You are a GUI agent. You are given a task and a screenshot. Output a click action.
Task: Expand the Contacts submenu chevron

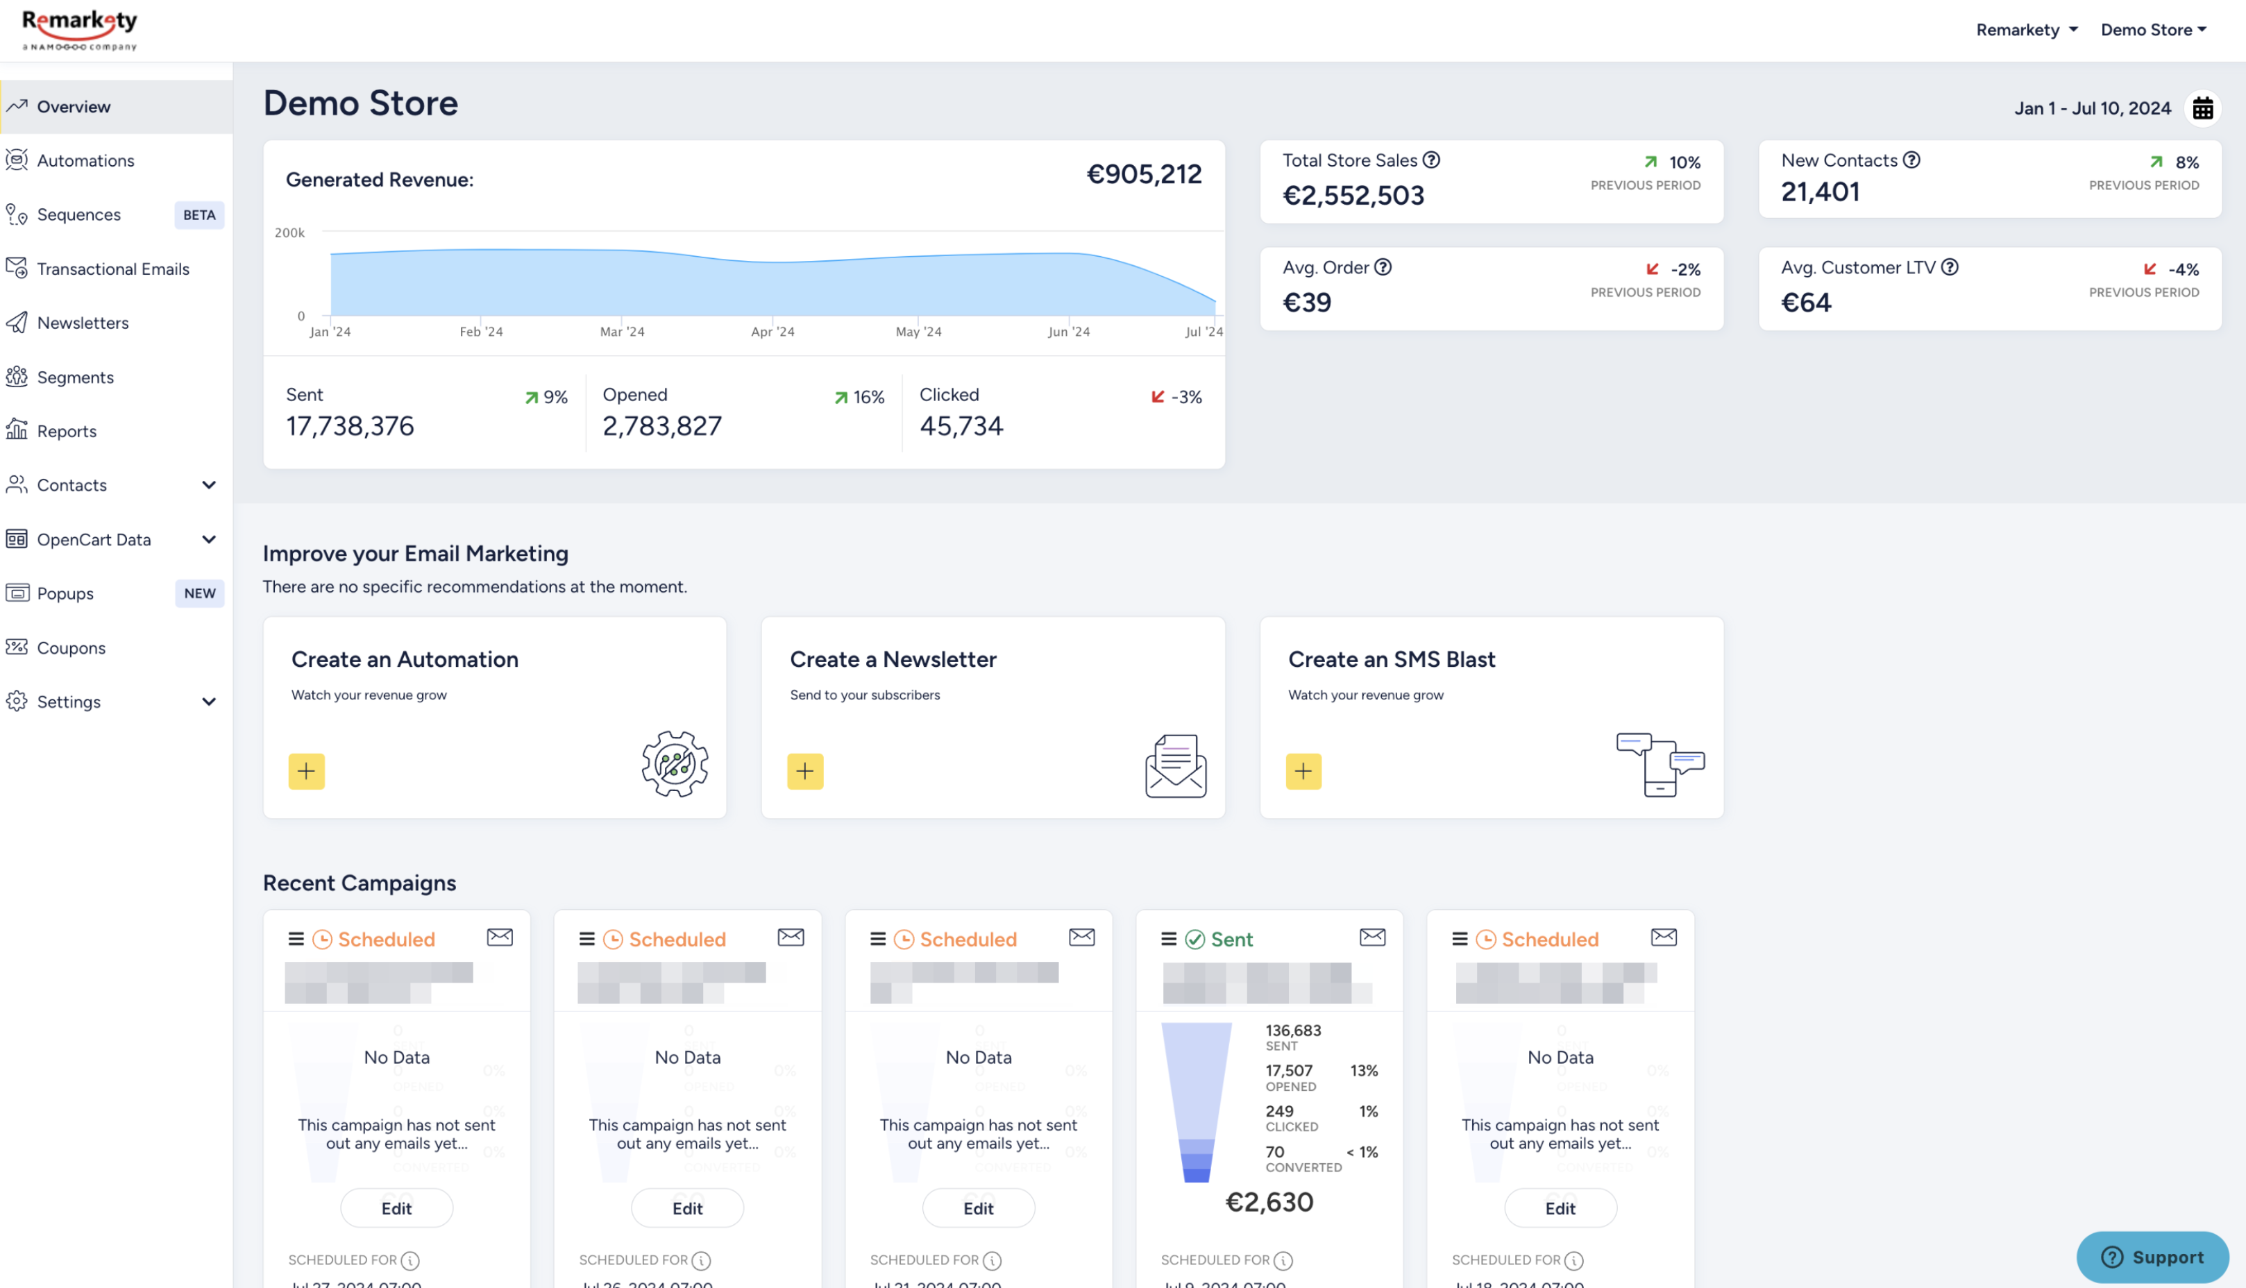point(209,485)
